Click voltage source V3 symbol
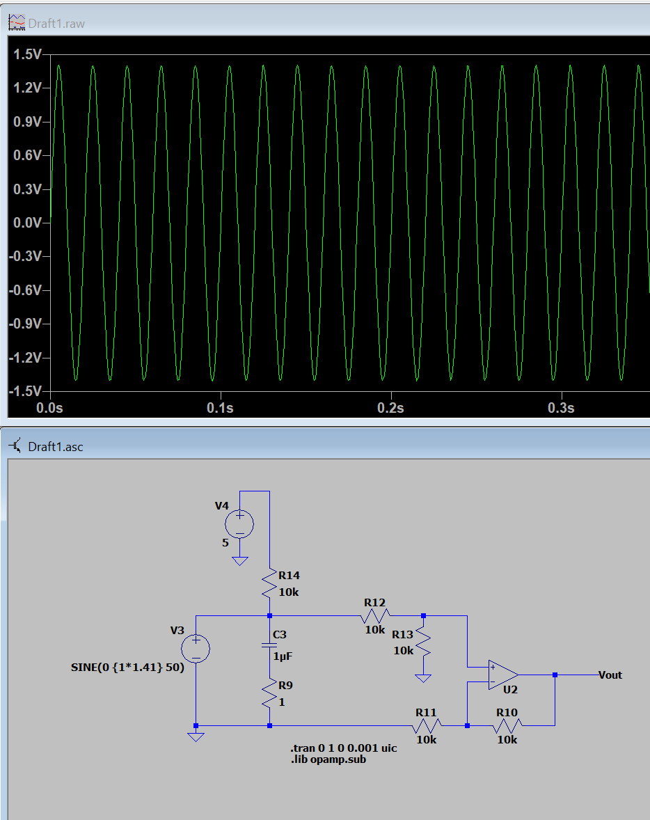This screenshot has width=650, height=820. (x=196, y=649)
